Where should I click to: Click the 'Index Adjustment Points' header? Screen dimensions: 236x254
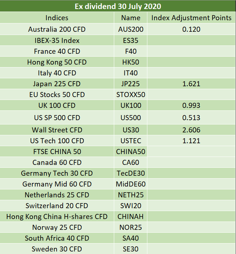click(x=191, y=18)
